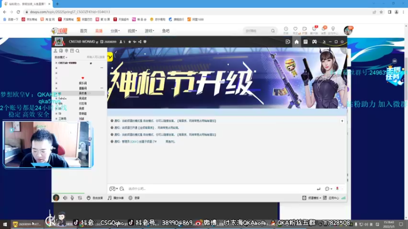Image resolution: width=408 pixels, height=229 pixels.
Task: Open the three-dots menu beside 直播间
Action: tap(101, 88)
